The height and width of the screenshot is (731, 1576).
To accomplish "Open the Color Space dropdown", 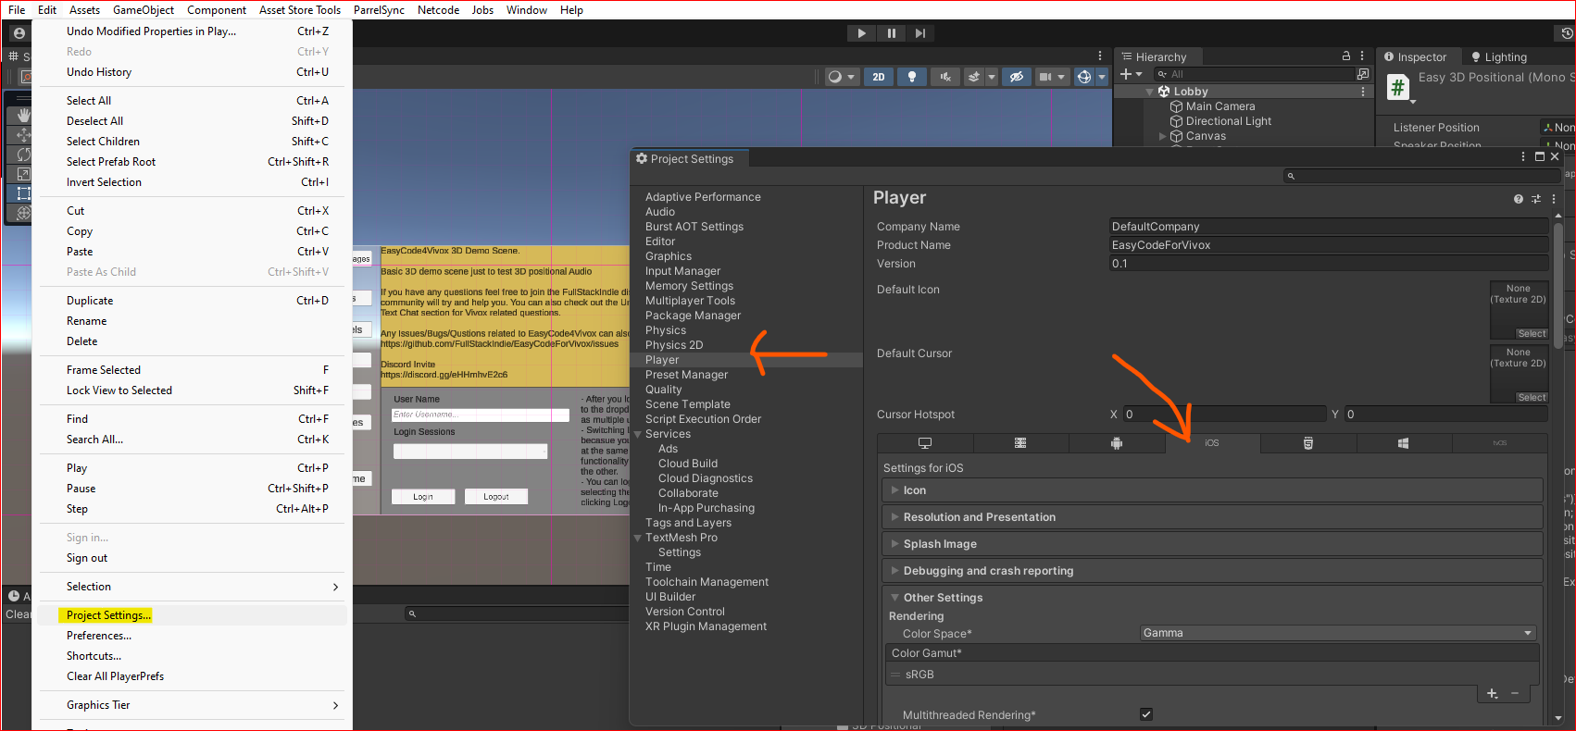I will (1337, 633).
